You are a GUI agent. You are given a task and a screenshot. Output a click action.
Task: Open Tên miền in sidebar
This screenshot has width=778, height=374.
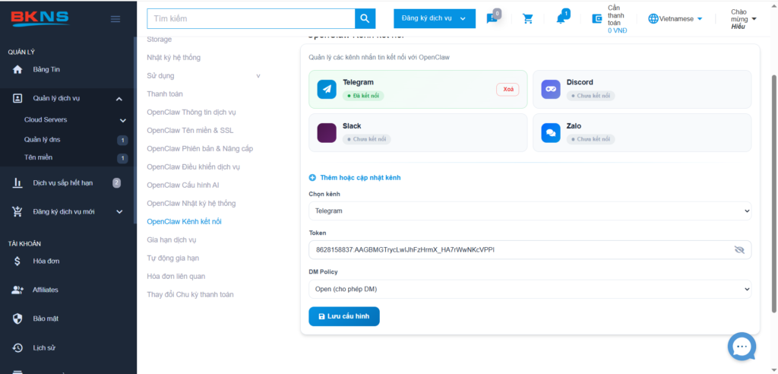(38, 157)
